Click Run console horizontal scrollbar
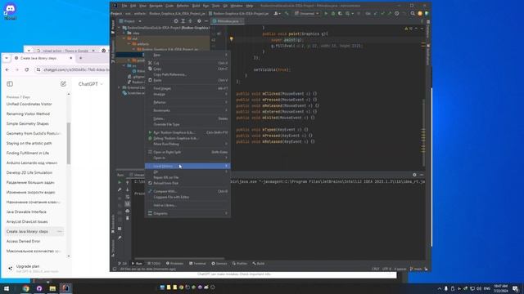524x294 pixels. (179, 258)
